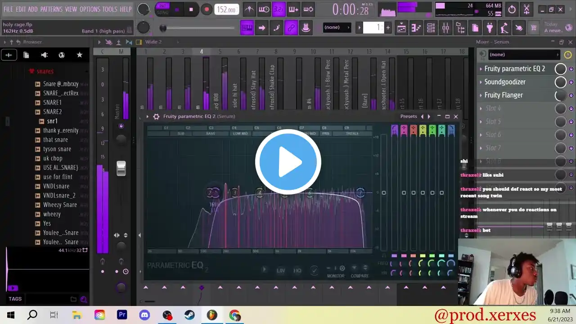The height and width of the screenshot is (324, 576).
Task: Open Discord from the taskbar
Action: point(144,315)
